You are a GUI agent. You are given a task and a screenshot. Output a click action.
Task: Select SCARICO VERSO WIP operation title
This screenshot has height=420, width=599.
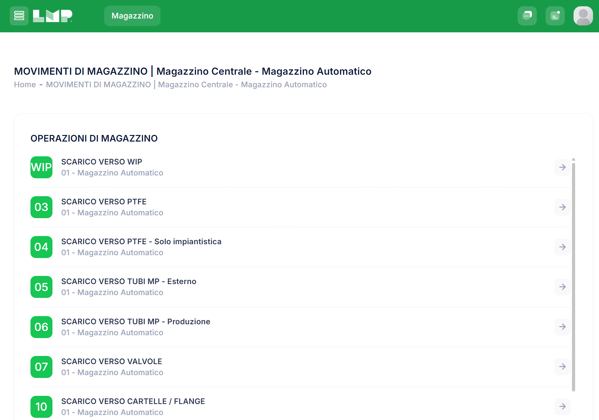pyautogui.click(x=101, y=162)
